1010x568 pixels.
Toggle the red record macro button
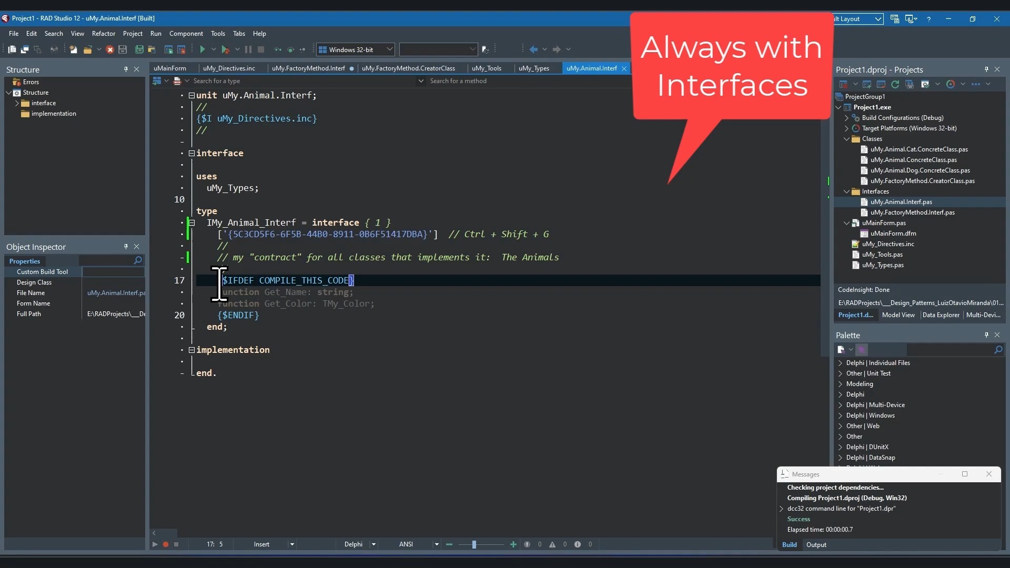pyautogui.click(x=166, y=544)
